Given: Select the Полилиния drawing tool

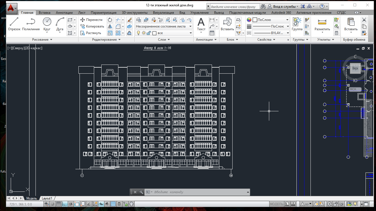Looking at the screenshot, I should click(31, 24).
